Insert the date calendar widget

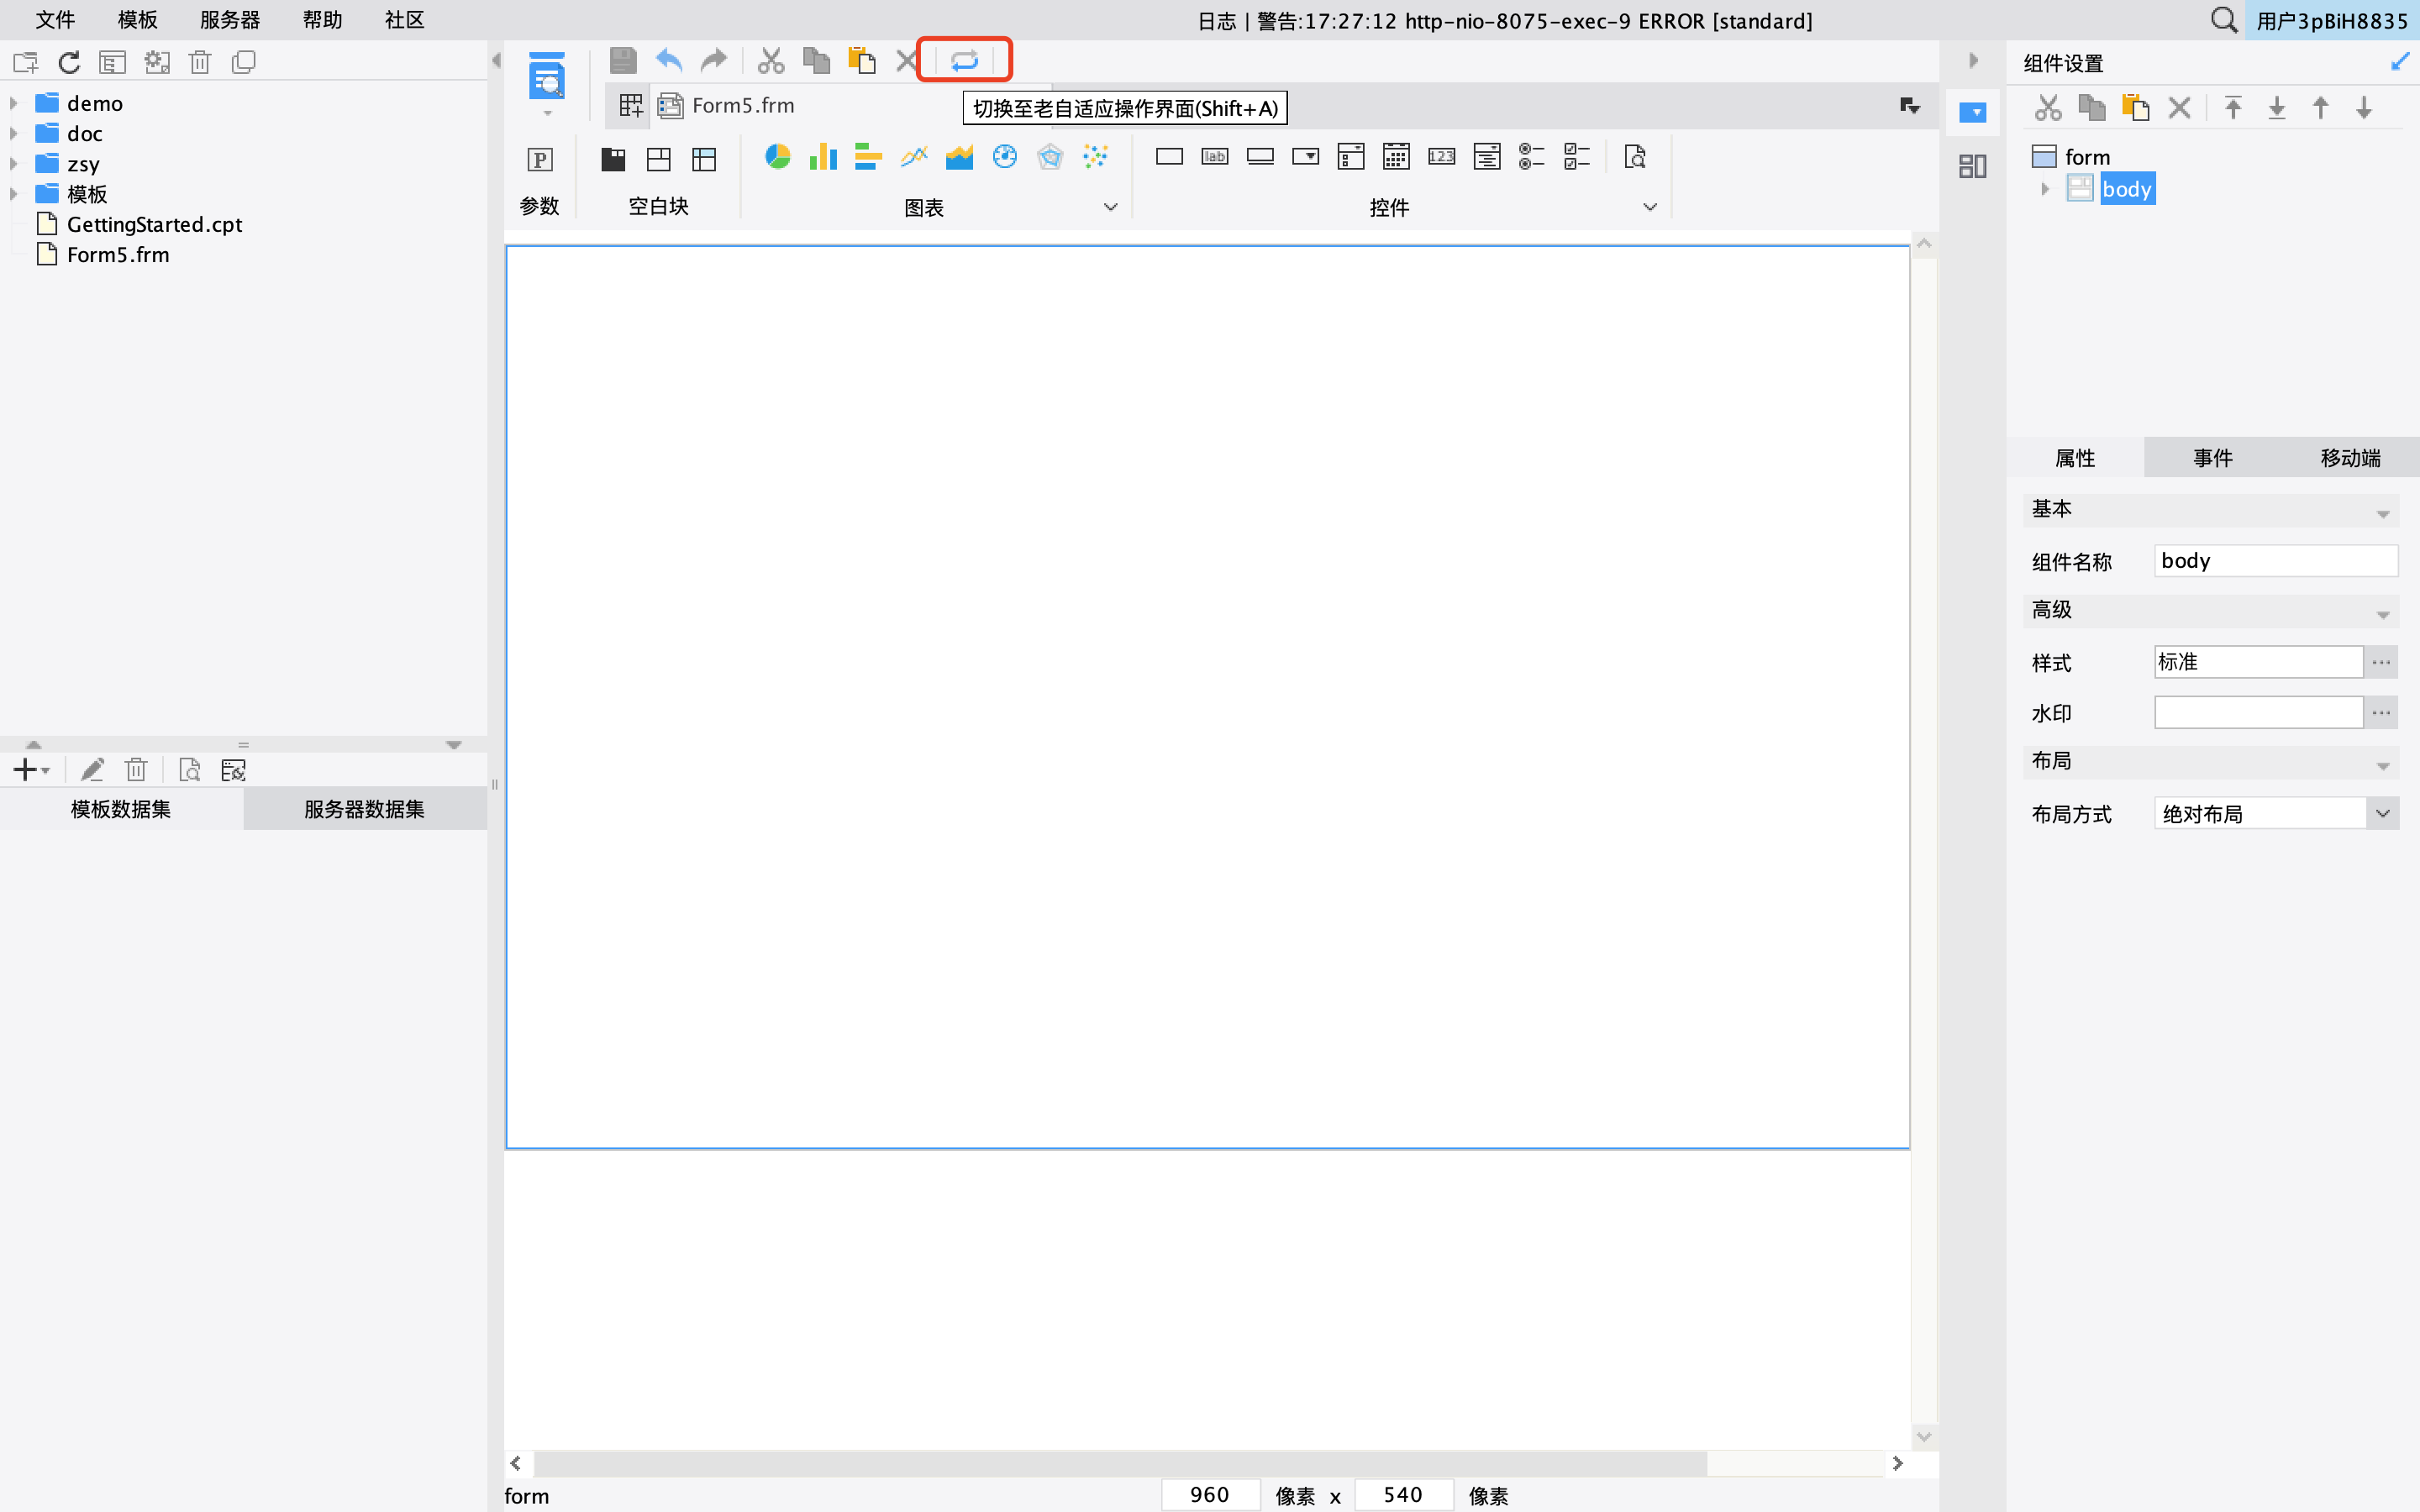point(1396,157)
